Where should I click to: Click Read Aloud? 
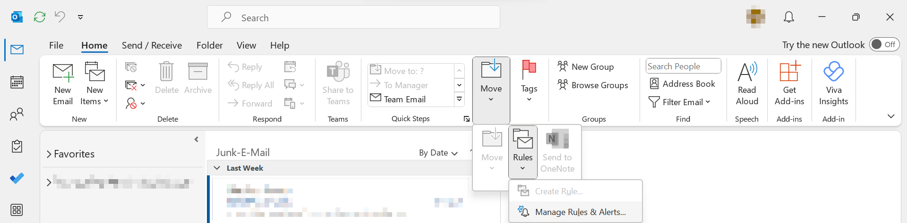pos(747,84)
